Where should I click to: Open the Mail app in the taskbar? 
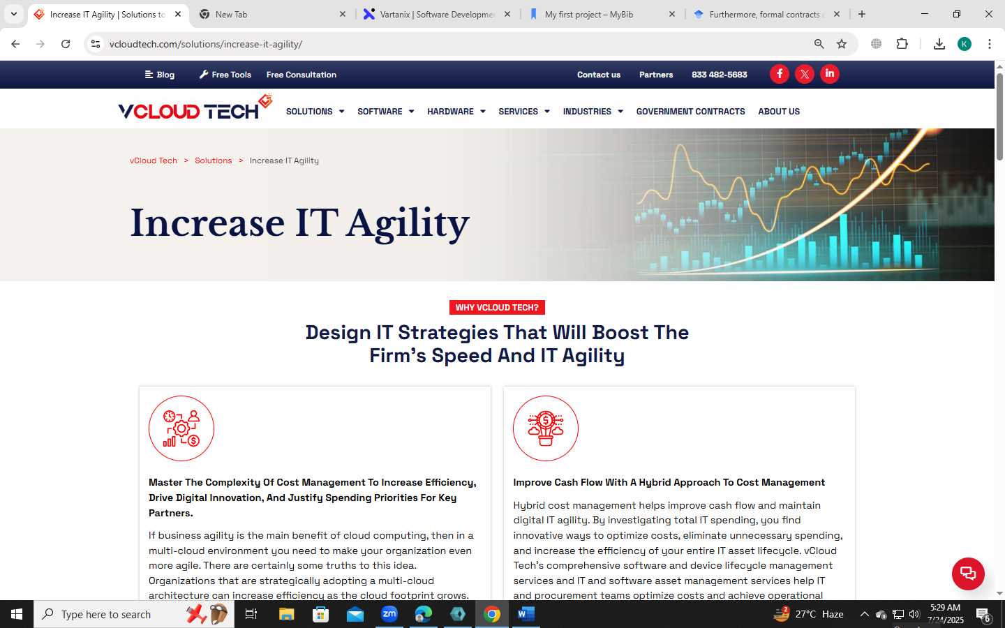pos(355,614)
